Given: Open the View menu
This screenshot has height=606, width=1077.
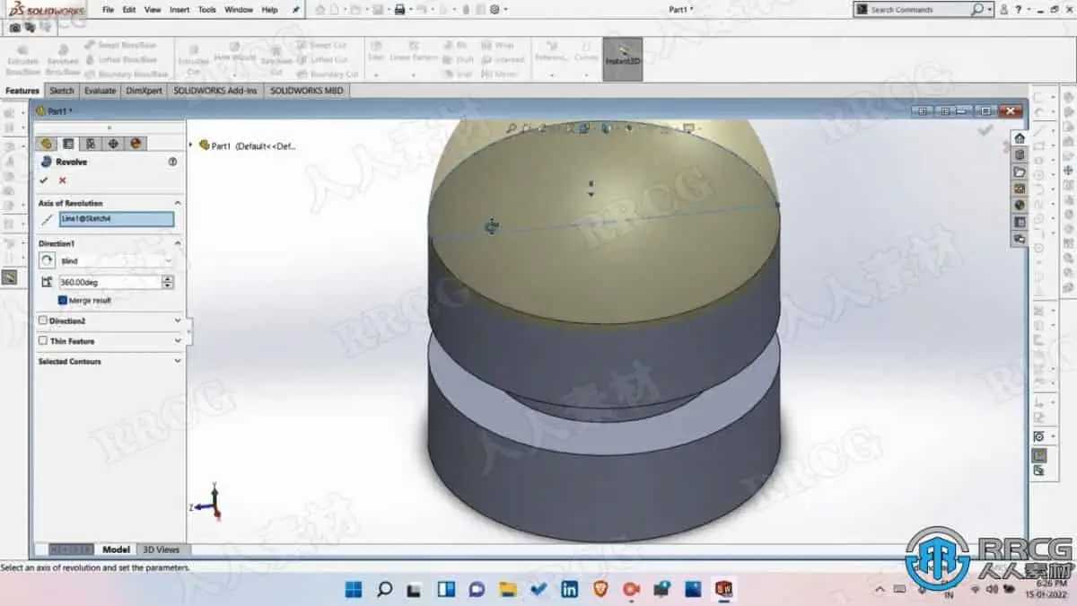Looking at the screenshot, I should (153, 10).
